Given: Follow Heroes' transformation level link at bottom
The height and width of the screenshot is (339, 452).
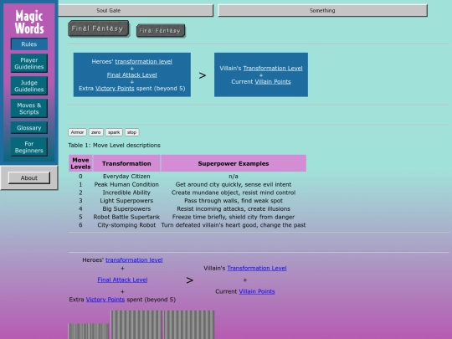Looking at the screenshot, I should point(134,260).
